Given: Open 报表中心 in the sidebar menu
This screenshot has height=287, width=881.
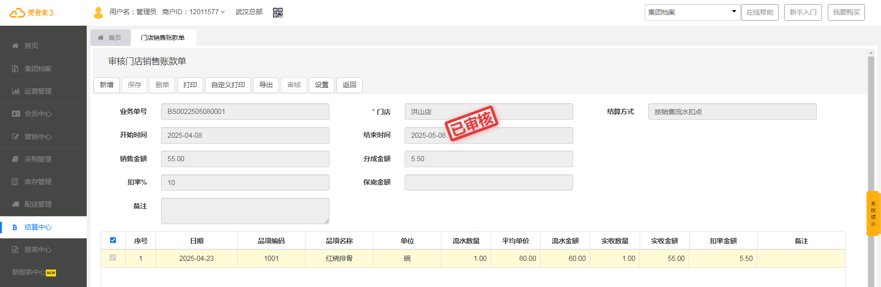Looking at the screenshot, I should click(x=38, y=250).
